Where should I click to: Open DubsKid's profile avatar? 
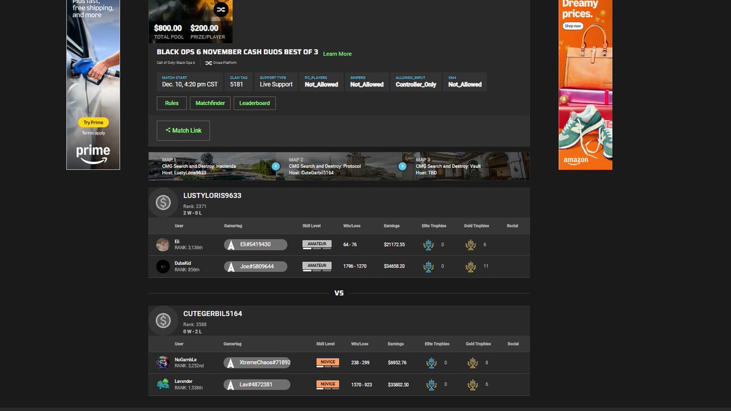163,267
